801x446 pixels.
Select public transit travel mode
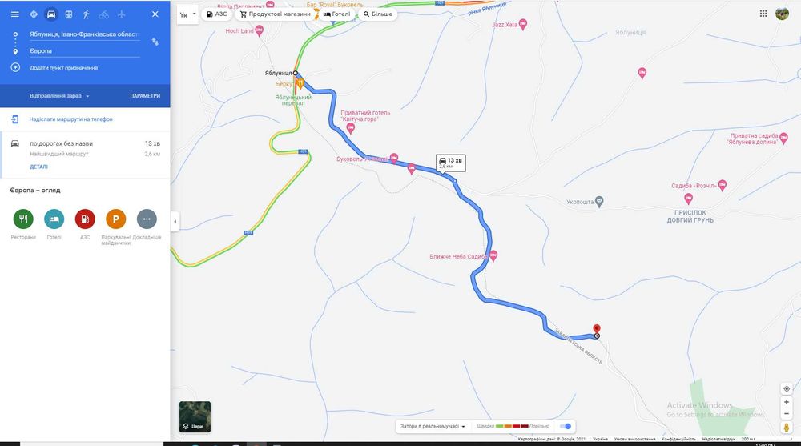(x=68, y=14)
